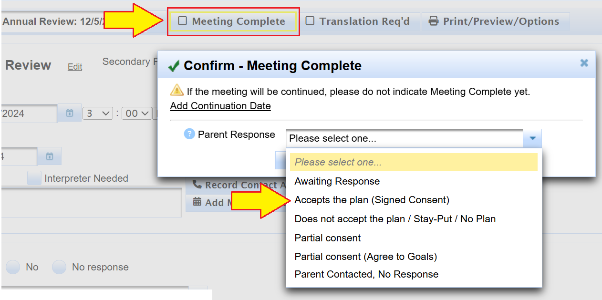Open the minutes dropdown showing 00
Screen dimensions: 602x300
point(136,114)
